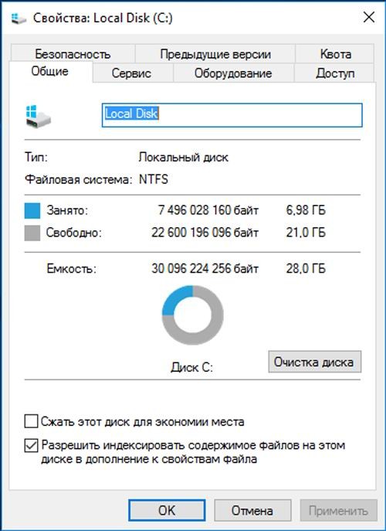Click the gray Свободно color square
This screenshot has height=531, width=386.
coord(32,233)
